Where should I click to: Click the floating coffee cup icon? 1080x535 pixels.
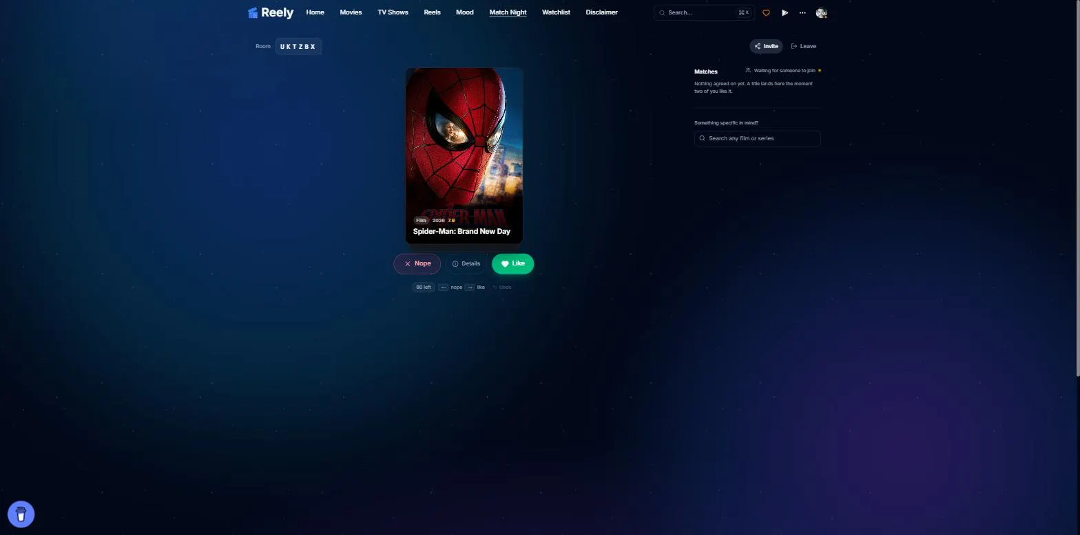point(21,514)
